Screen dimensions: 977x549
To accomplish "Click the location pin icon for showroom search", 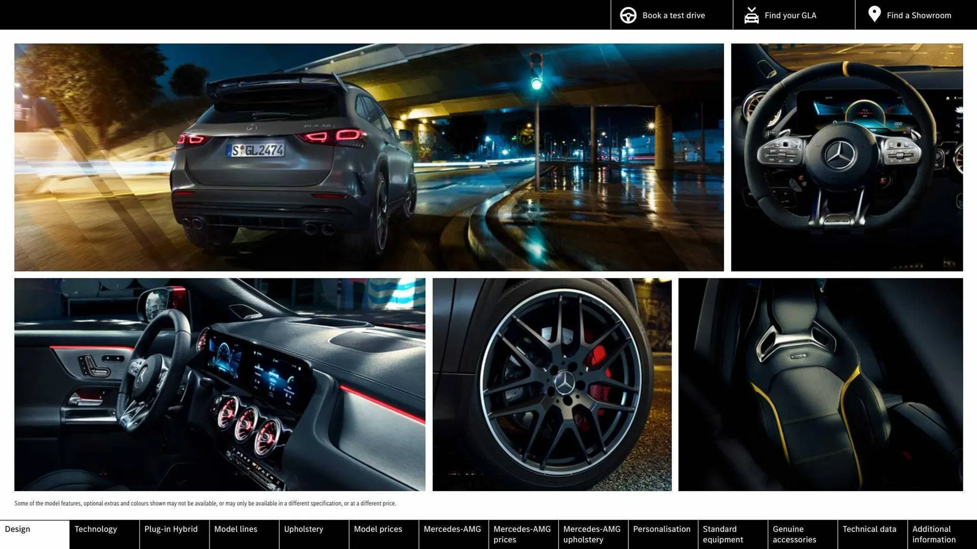I will 874,14.
